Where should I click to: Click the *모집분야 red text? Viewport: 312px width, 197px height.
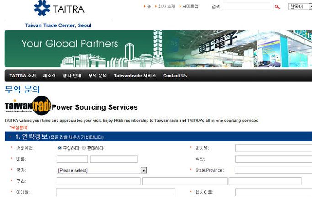pos(18,127)
